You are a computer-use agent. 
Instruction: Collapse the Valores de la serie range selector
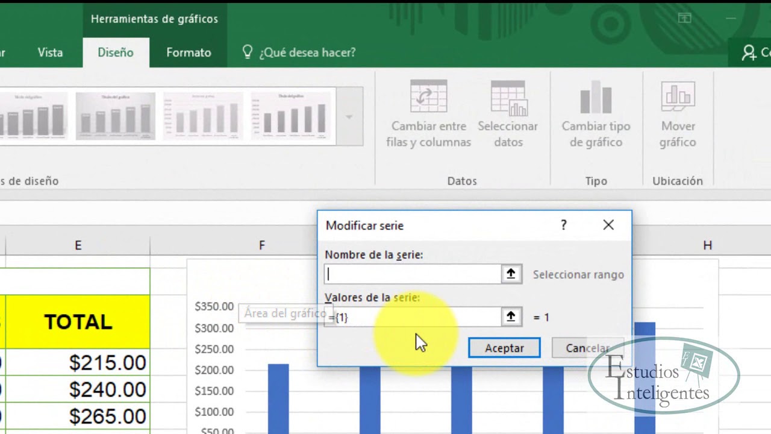pos(511,316)
